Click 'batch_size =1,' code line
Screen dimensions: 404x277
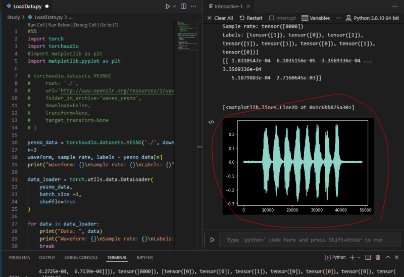60,194
